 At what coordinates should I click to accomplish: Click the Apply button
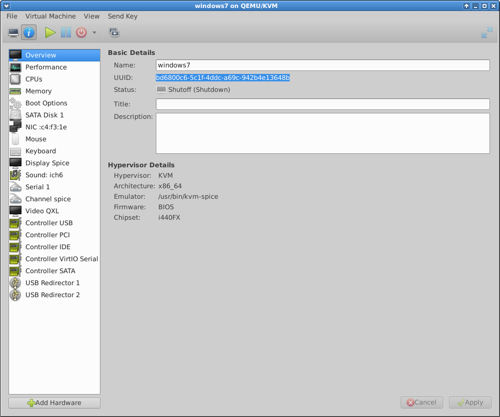(470, 403)
